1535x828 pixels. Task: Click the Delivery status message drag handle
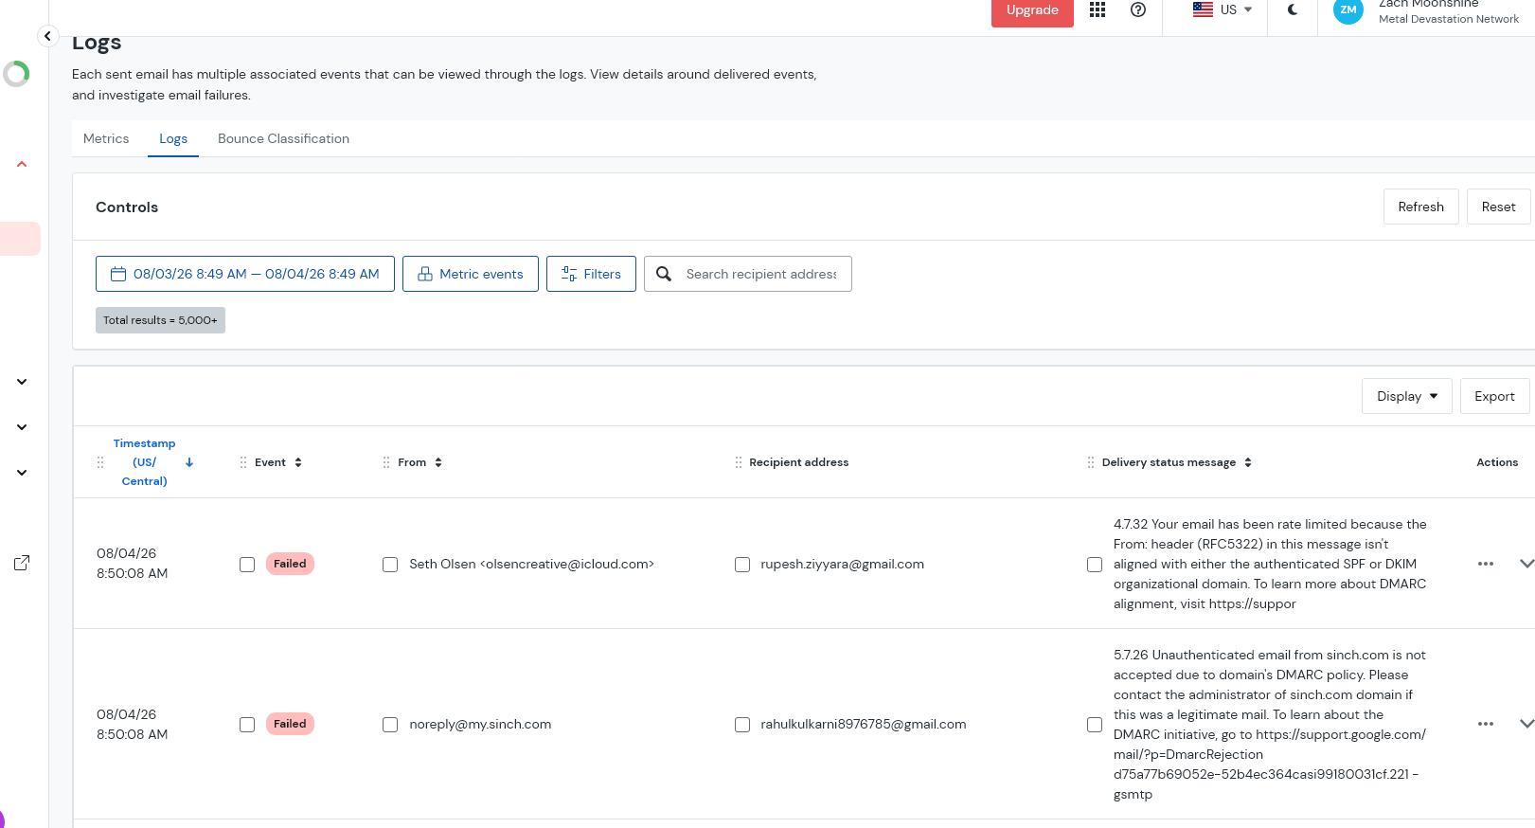(1091, 462)
